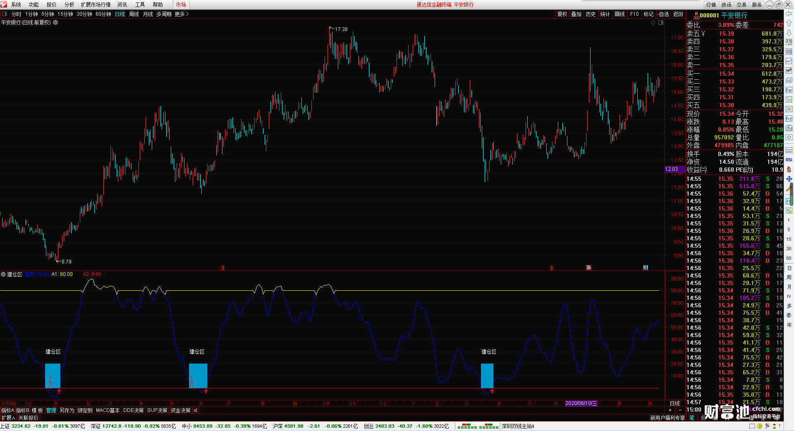Click the blue circle O sidebar icon
The width and height of the screenshot is (794, 431).
(x=789, y=138)
